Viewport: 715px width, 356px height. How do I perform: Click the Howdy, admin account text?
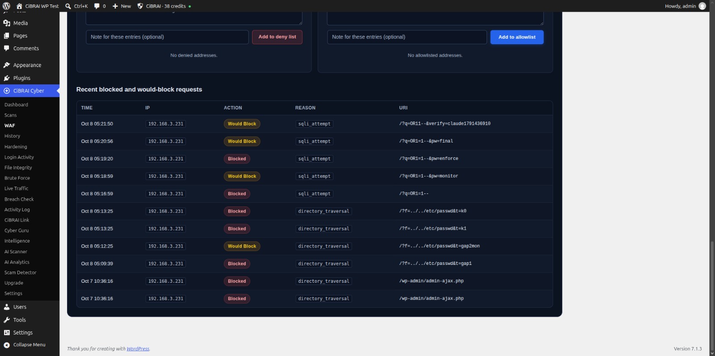click(680, 6)
